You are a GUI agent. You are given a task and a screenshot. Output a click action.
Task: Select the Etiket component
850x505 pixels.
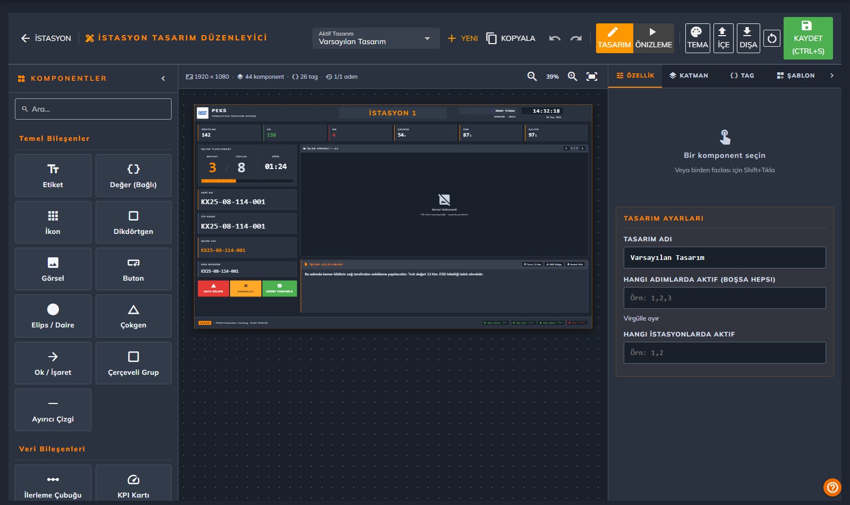coord(53,175)
